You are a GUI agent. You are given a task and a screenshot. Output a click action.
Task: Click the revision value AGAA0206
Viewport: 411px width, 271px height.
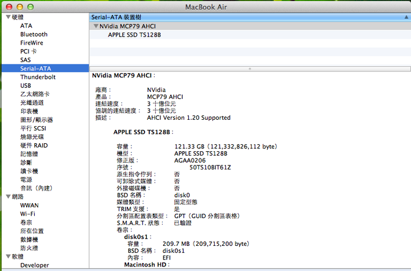pos(190,160)
